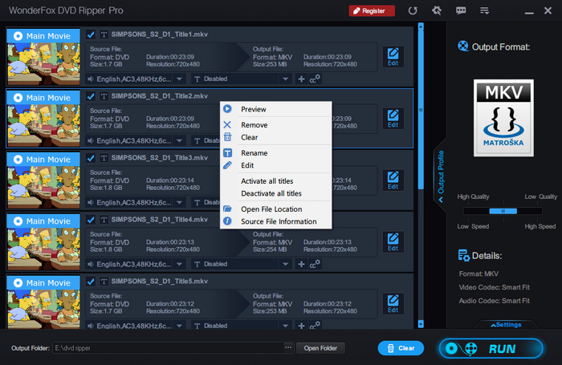Click the Details section icon
The width and height of the screenshot is (562, 365).
tap(464, 255)
